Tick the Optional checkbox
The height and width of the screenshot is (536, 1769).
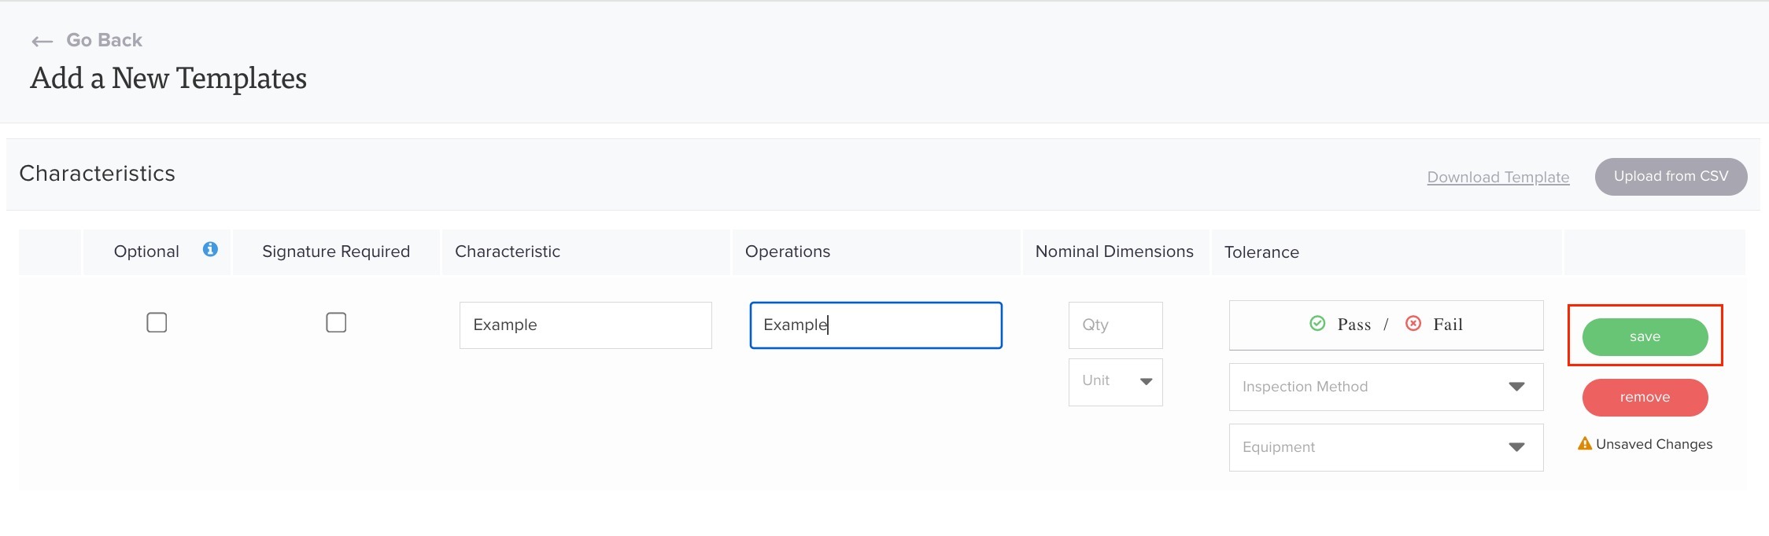157,322
